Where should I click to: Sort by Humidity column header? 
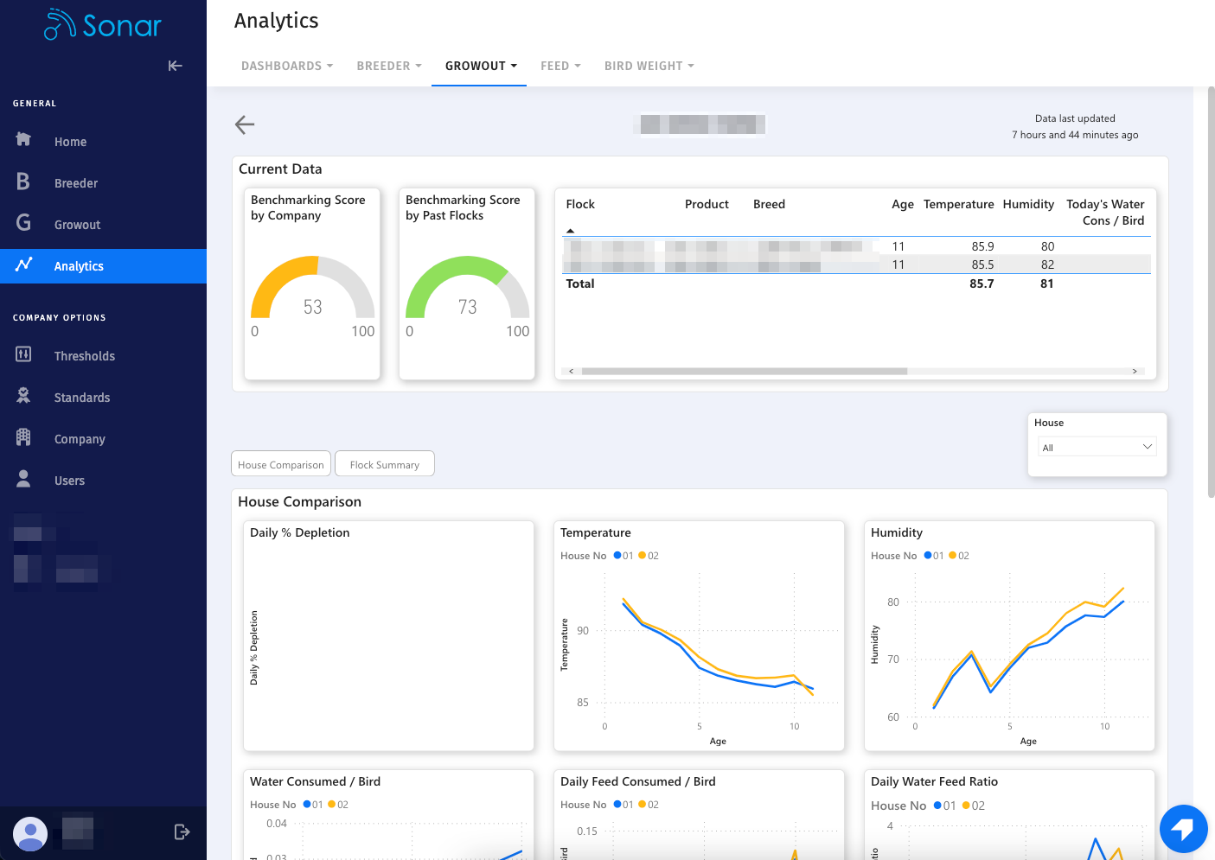tap(1028, 204)
